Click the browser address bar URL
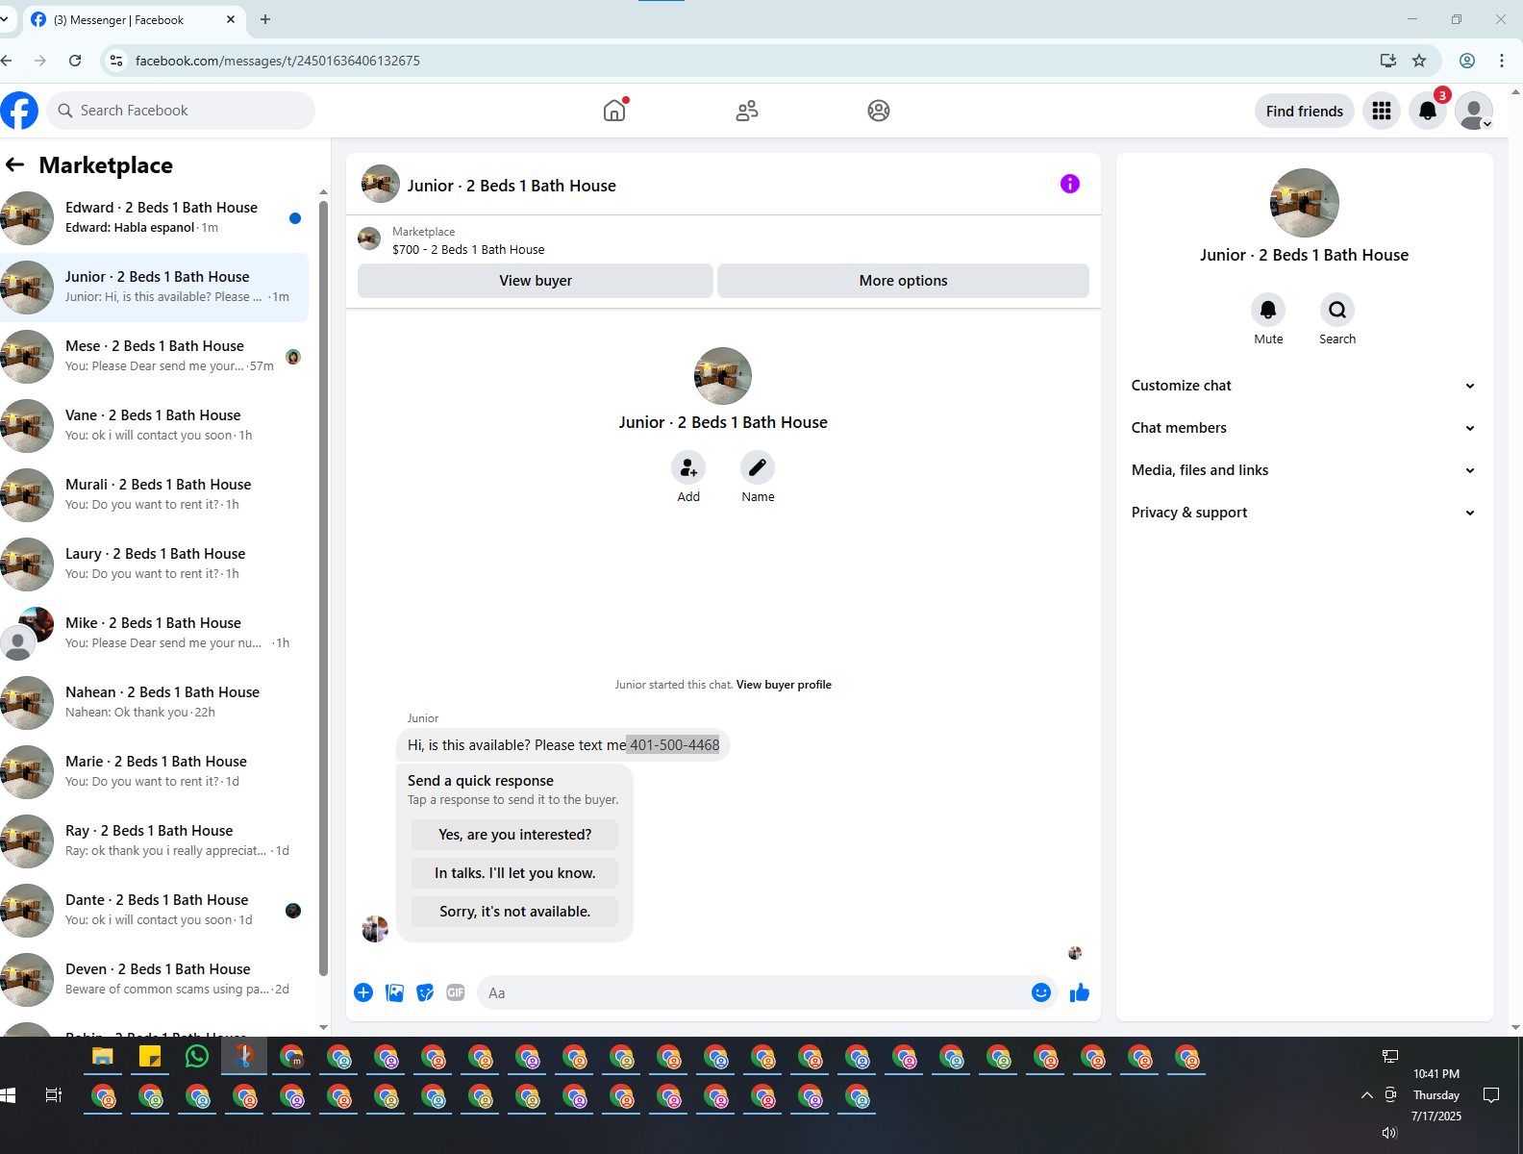The width and height of the screenshot is (1523, 1154). (277, 61)
